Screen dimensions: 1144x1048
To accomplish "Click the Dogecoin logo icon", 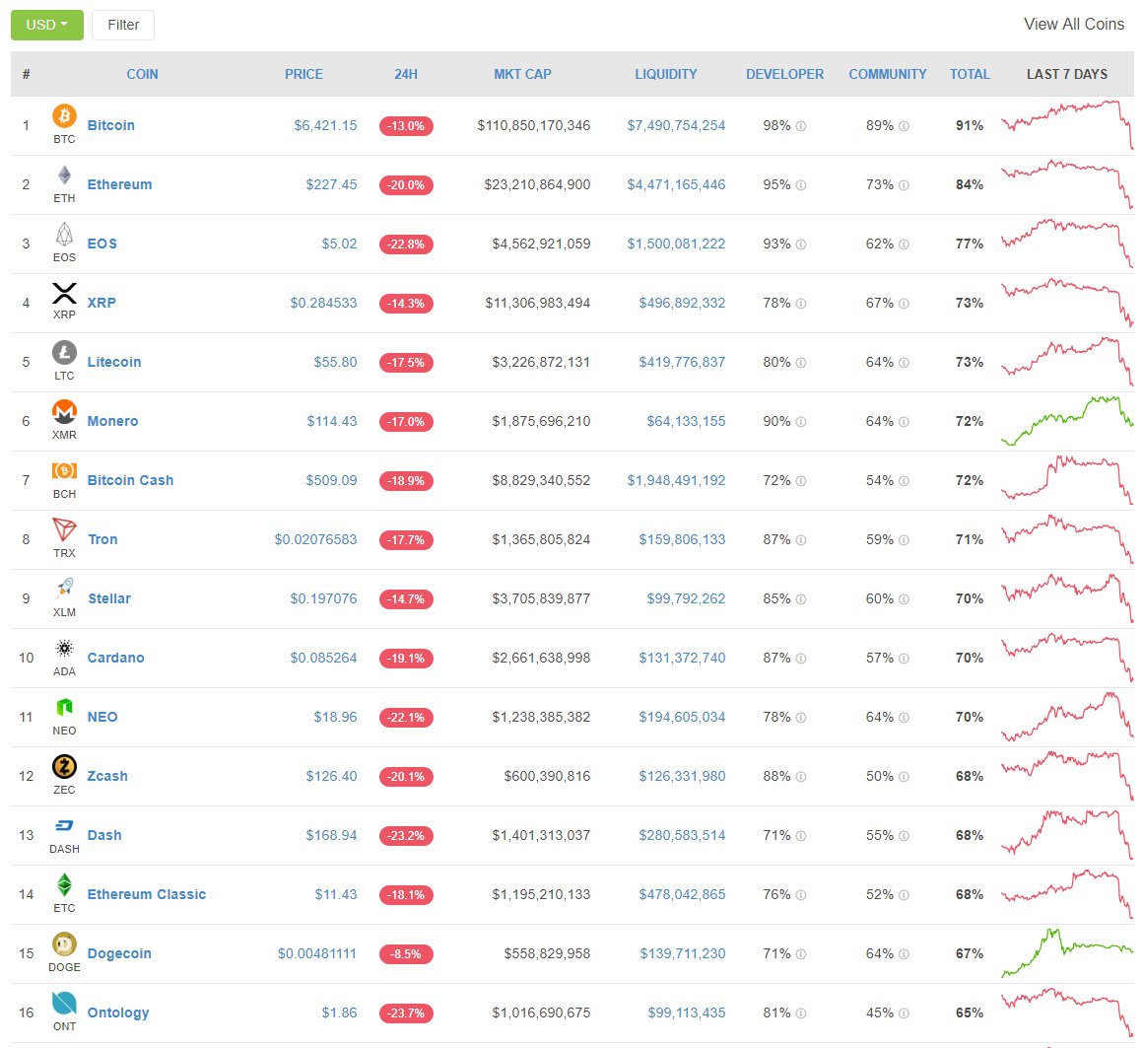I will click(64, 944).
